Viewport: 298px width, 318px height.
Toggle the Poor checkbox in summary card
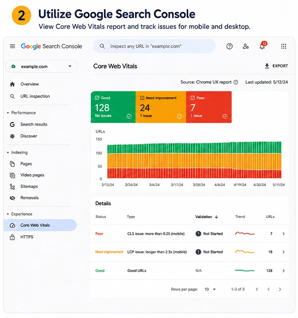pyautogui.click(x=192, y=98)
